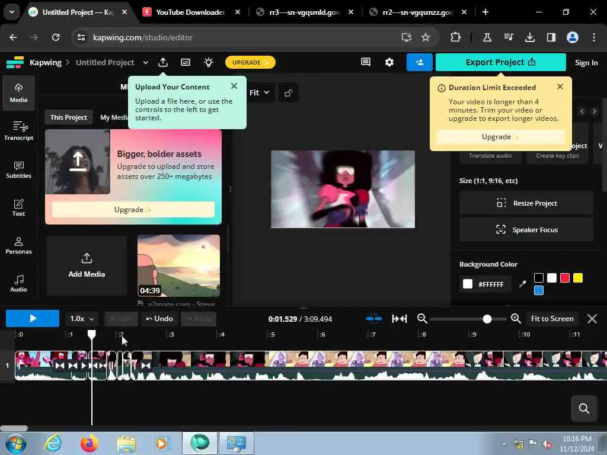Click the Kapwing logo
Image resolution: width=607 pixels, height=455 pixels.
15,62
